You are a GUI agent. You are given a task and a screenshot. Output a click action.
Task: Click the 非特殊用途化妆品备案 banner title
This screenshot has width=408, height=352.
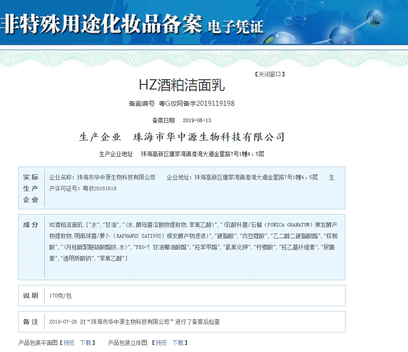pyautogui.click(x=102, y=24)
